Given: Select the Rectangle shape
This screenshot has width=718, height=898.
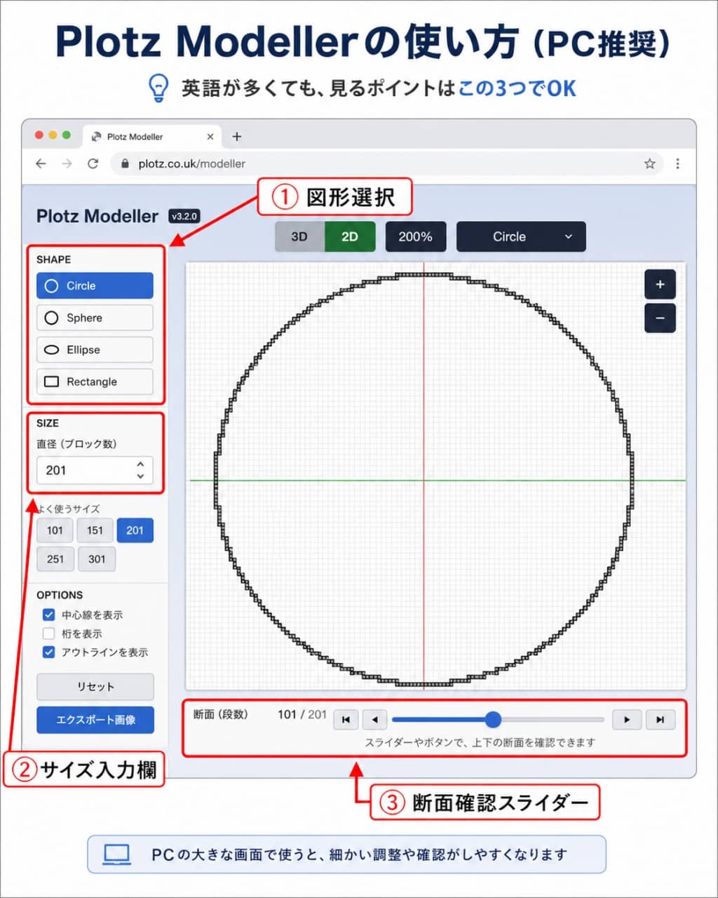Looking at the screenshot, I should click(x=95, y=382).
